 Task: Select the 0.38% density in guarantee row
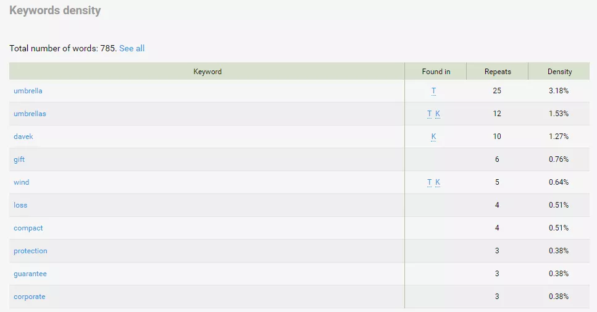[559, 274]
